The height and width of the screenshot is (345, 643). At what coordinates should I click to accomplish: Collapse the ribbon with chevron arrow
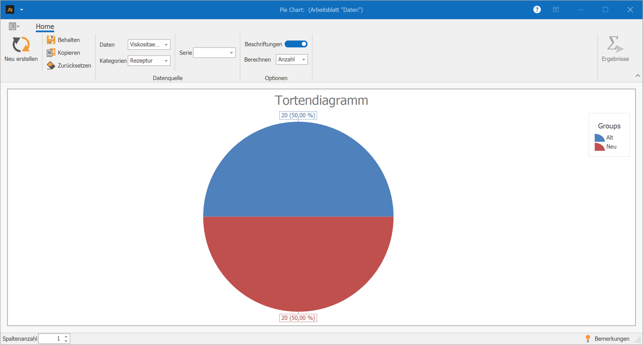pyautogui.click(x=637, y=75)
